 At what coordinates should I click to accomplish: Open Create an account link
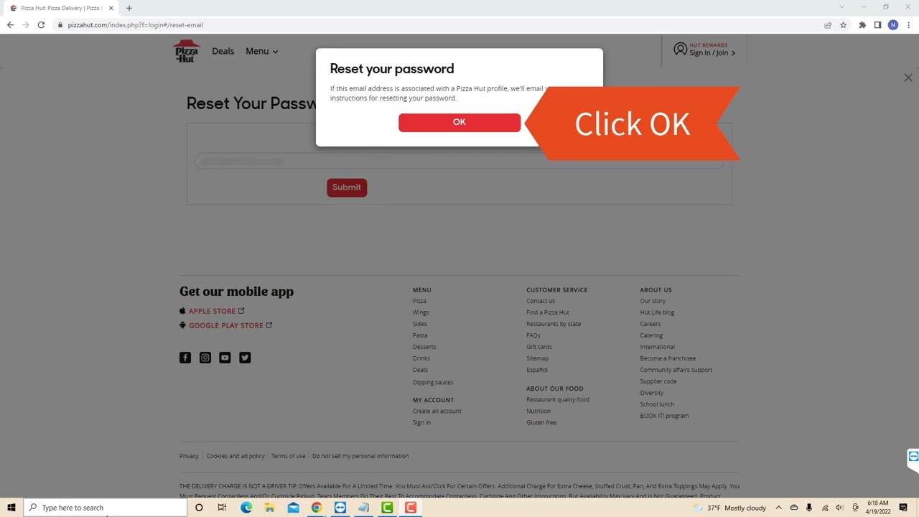437,411
